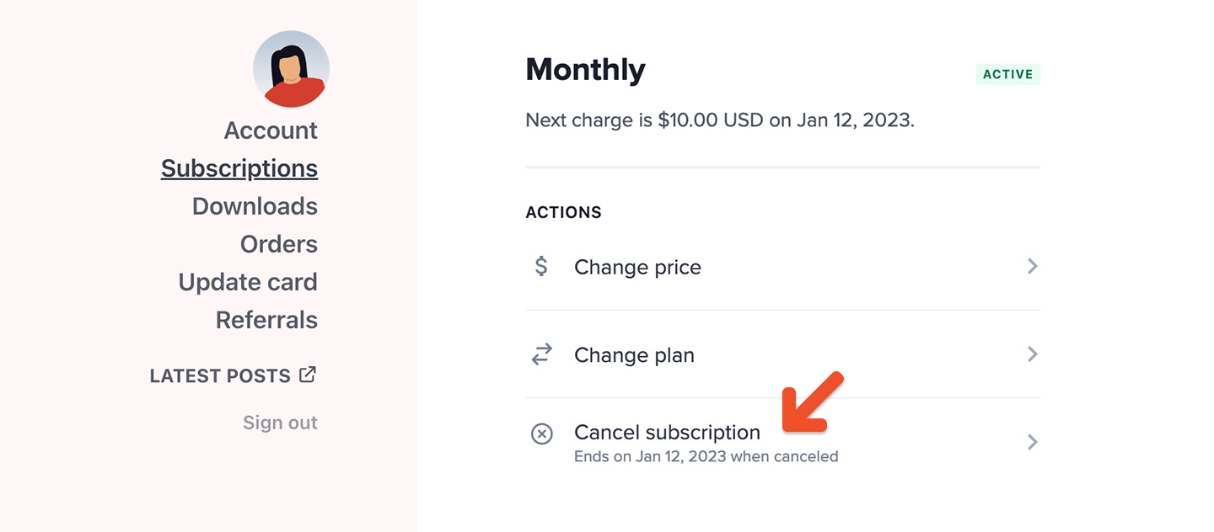View Orders in sidebar
Screen dimensions: 1214x532
pos(279,244)
